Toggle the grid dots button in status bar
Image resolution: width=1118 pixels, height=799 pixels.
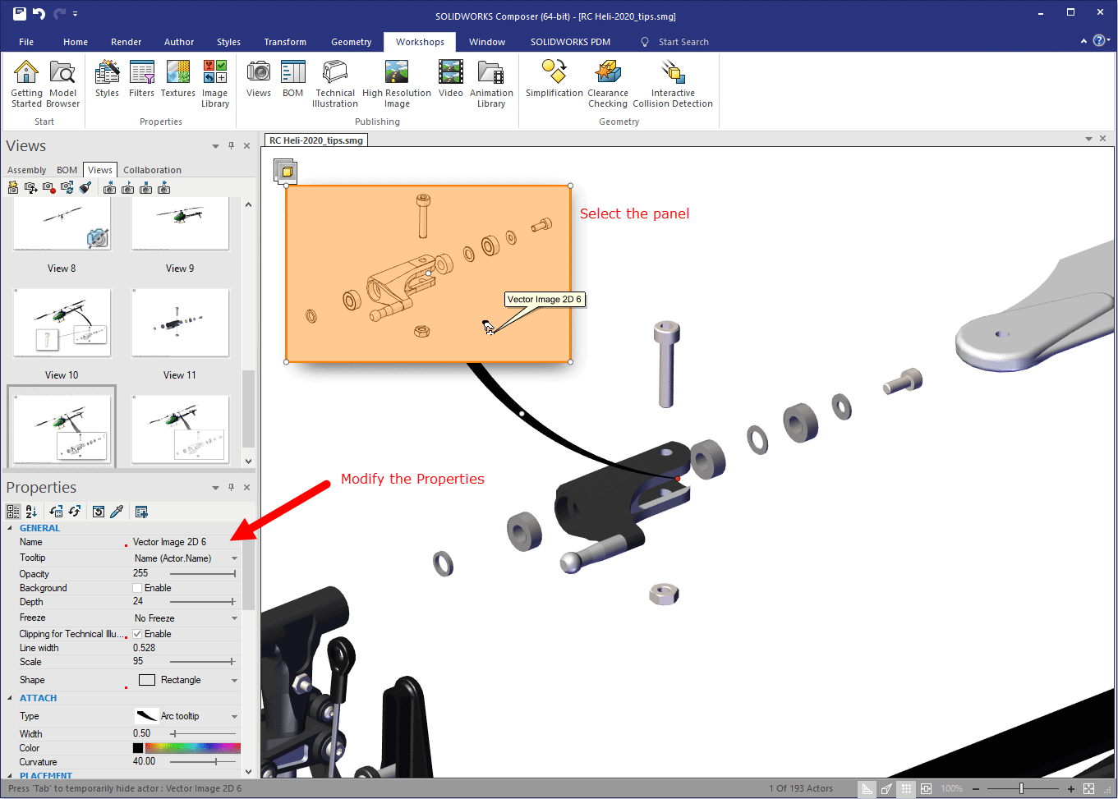906,788
